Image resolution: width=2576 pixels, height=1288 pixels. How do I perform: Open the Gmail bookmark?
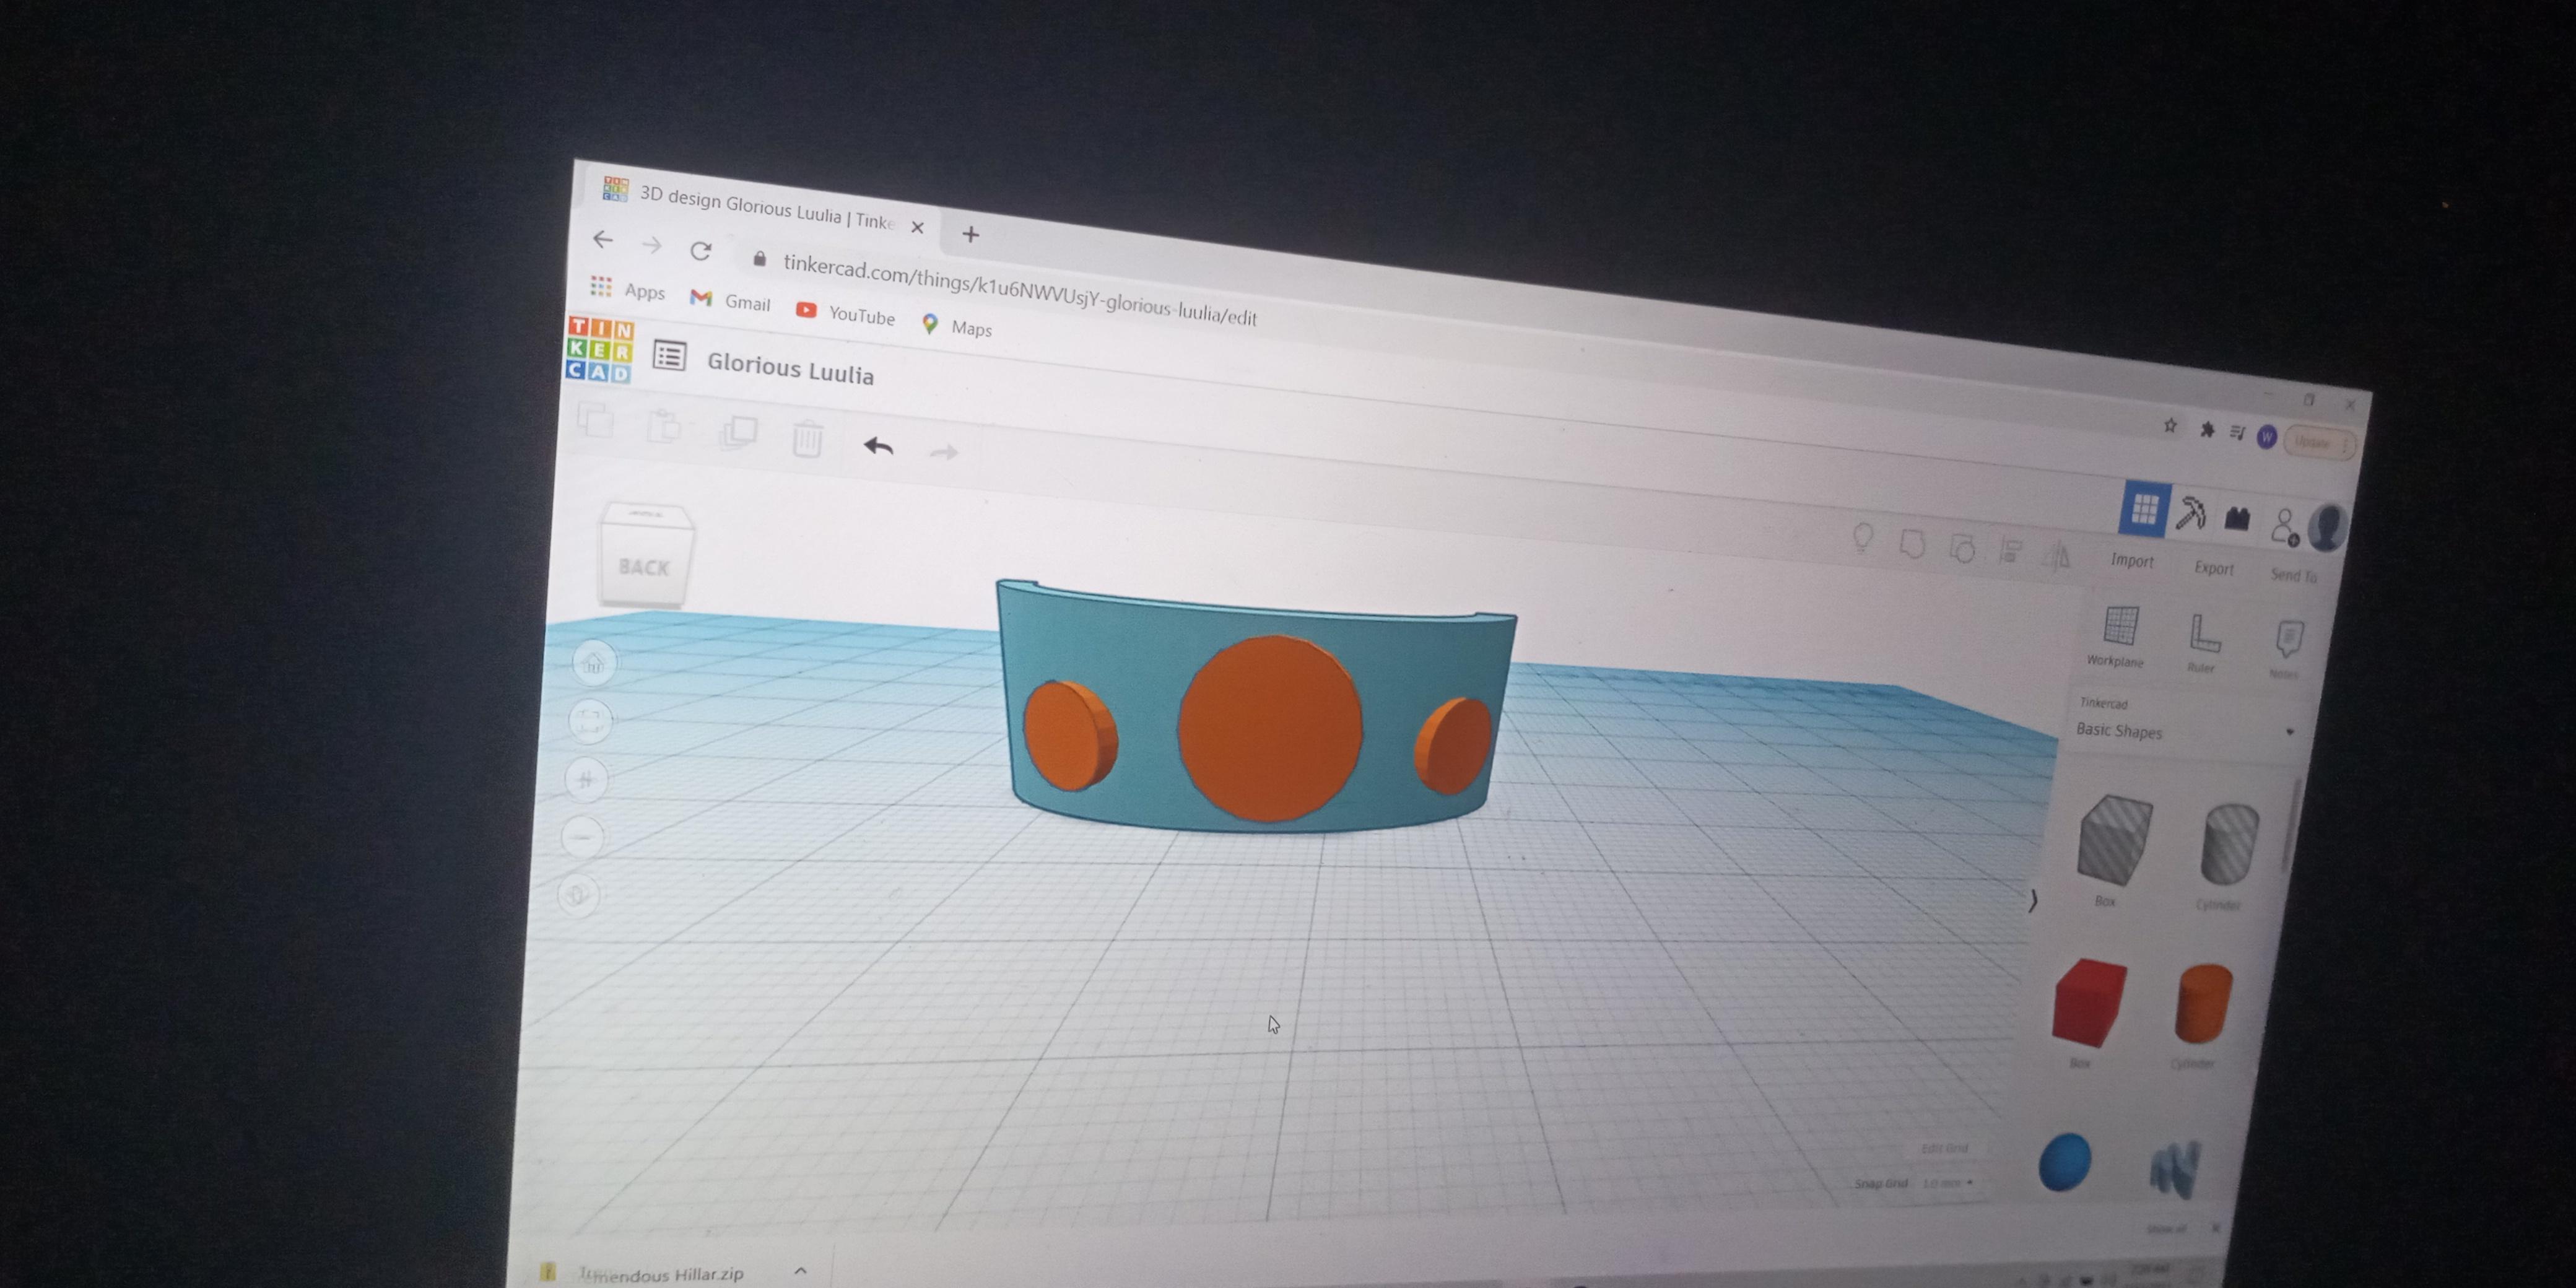point(730,300)
